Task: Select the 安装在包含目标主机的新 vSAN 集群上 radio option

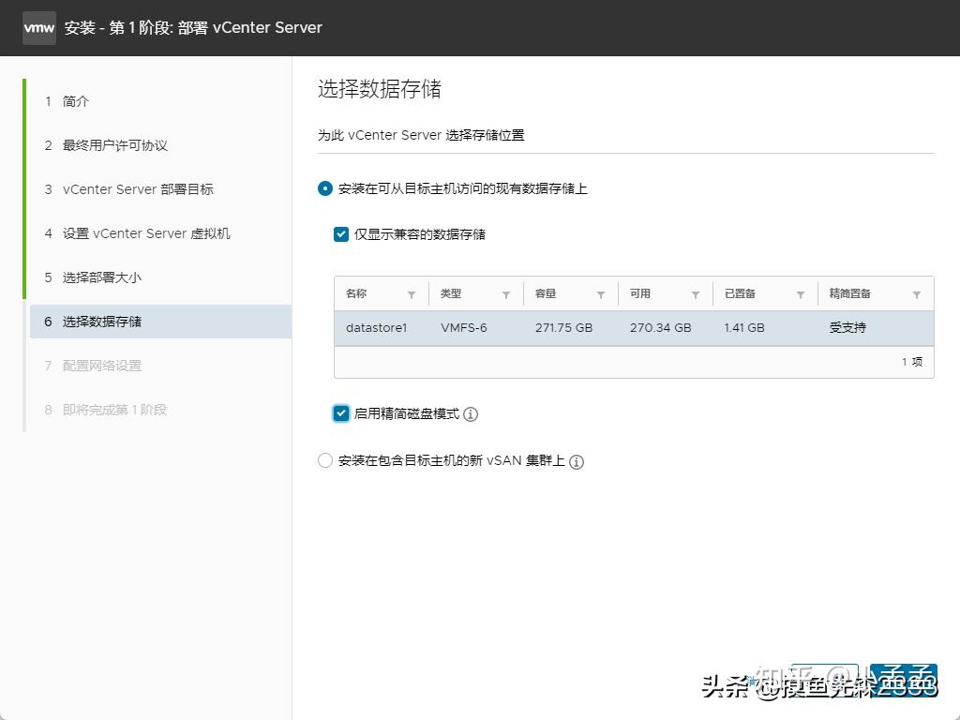Action: [x=324, y=460]
